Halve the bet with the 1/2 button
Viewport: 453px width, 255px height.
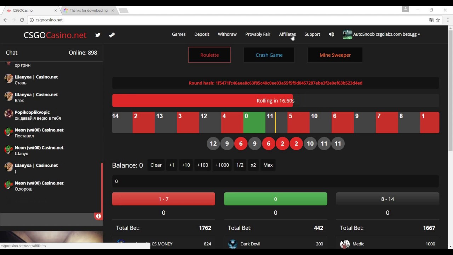click(x=240, y=165)
